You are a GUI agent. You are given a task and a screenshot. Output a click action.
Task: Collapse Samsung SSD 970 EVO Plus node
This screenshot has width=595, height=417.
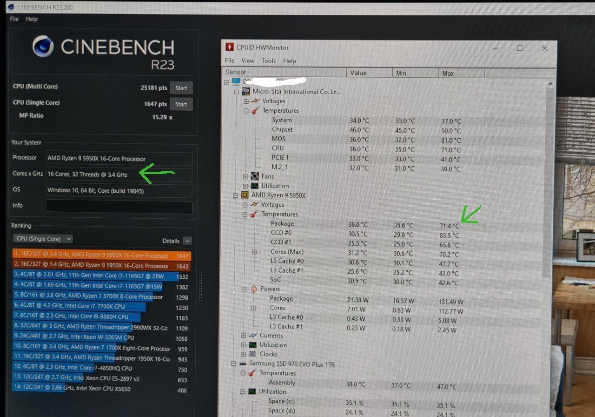tap(234, 363)
